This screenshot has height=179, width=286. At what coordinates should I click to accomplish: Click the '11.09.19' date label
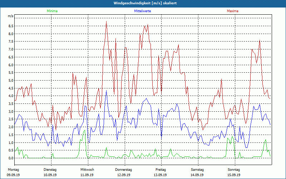87,175
